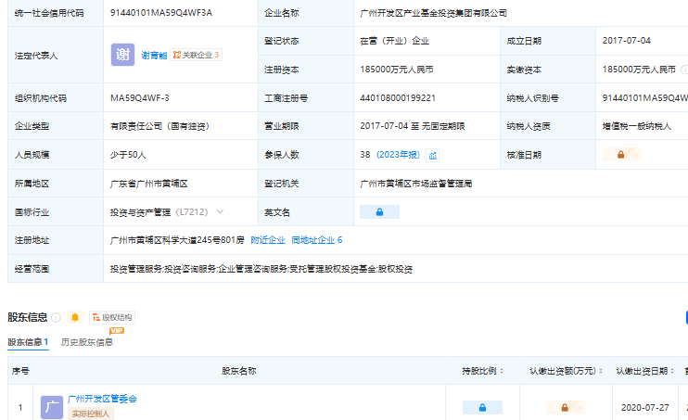
Task: Click the 在营（开业）企业 registration status
Action: coord(394,41)
